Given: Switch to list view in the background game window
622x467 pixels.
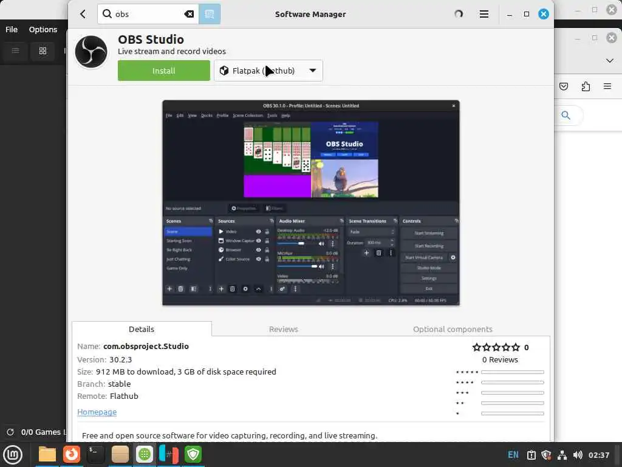Looking at the screenshot, I should [x=15, y=50].
